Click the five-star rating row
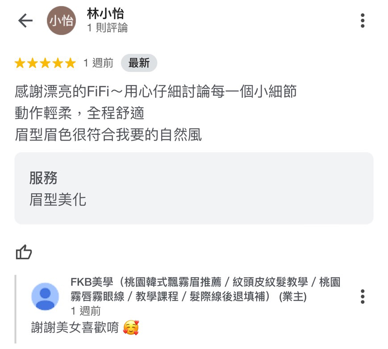Screen dimensions: 388x349 (x=45, y=63)
